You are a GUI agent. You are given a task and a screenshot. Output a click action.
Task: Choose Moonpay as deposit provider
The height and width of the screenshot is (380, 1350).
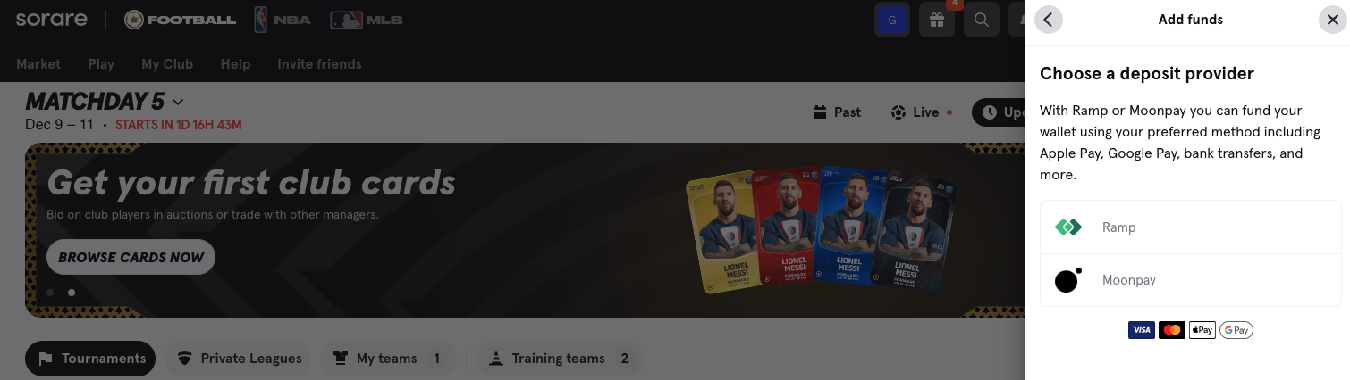point(1191,280)
